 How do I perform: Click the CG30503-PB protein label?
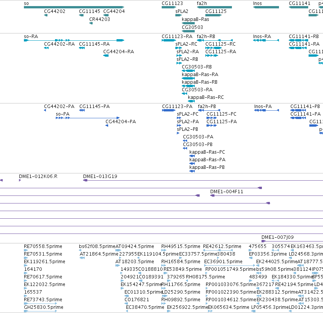198,145
